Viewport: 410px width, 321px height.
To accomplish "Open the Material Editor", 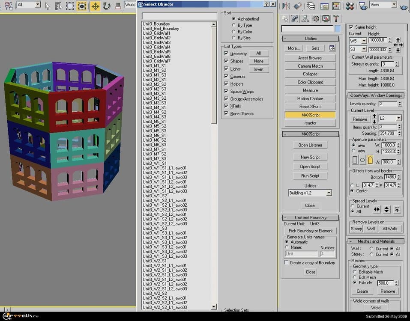I will coord(350,4).
